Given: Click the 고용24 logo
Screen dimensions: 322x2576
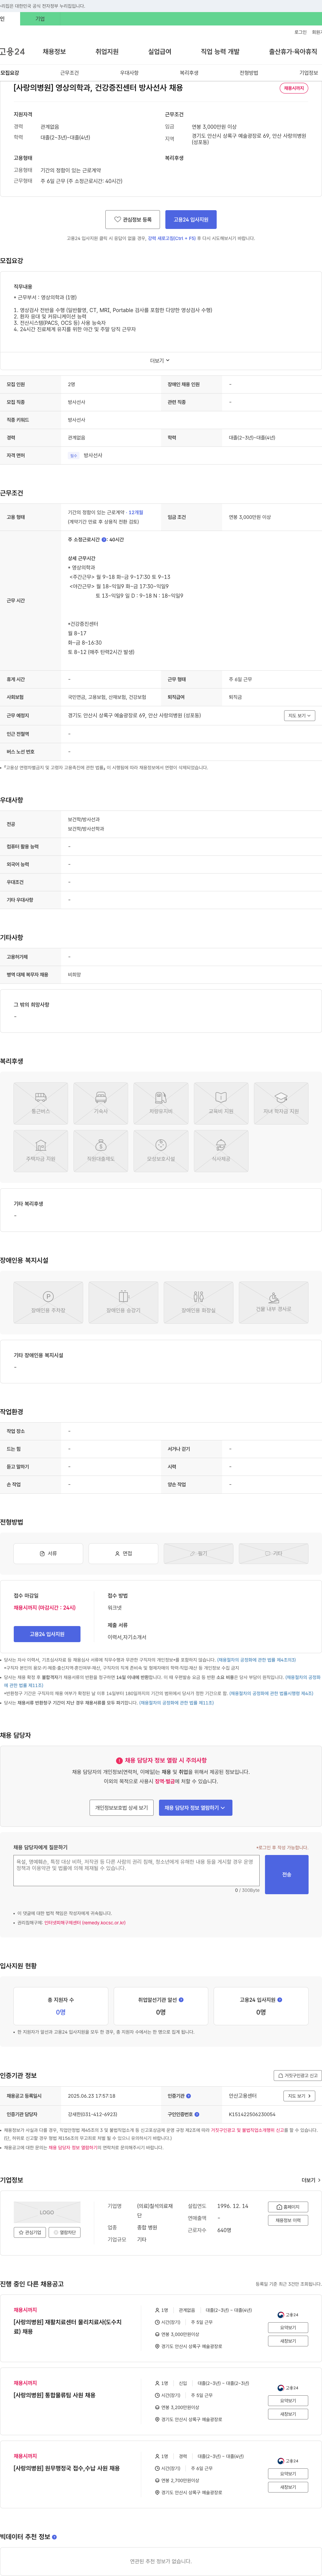Looking at the screenshot, I should (12, 51).
